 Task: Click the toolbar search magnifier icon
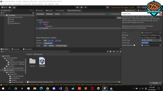139,7
